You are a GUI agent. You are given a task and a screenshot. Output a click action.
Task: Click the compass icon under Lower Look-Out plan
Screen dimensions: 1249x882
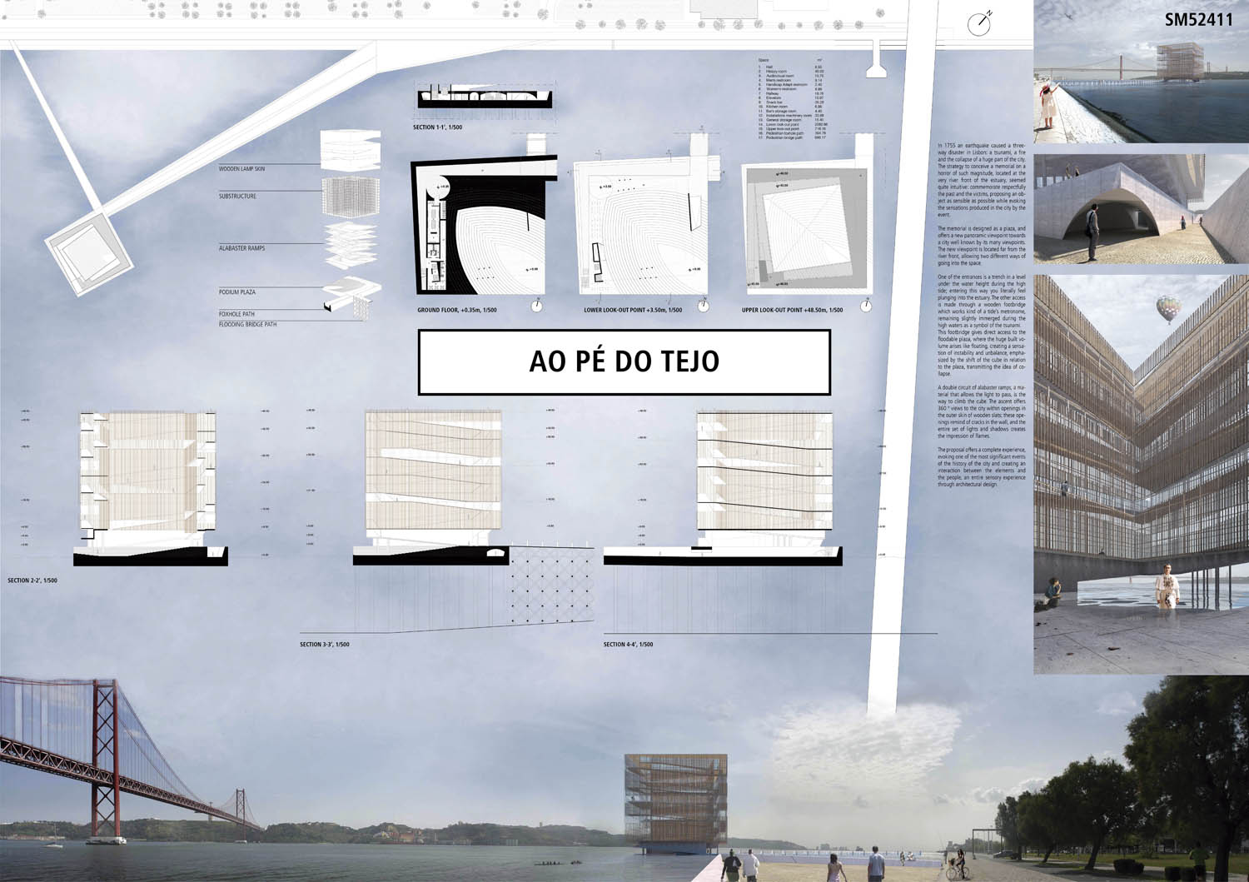click(704, 306)
